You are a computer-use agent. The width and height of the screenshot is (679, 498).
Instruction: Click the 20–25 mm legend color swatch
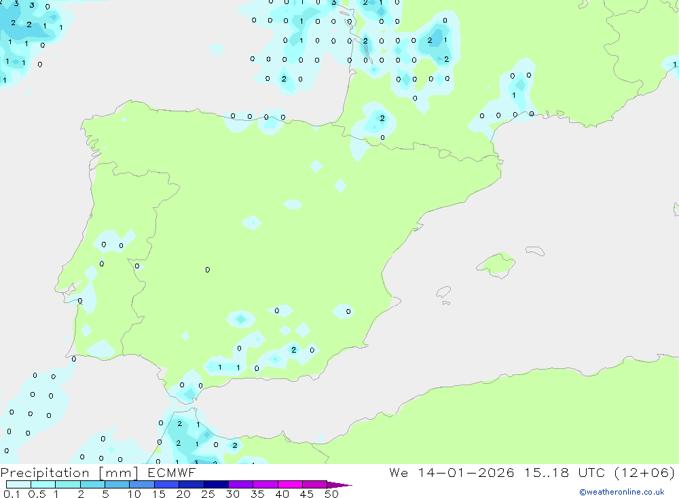pos(191,484)
